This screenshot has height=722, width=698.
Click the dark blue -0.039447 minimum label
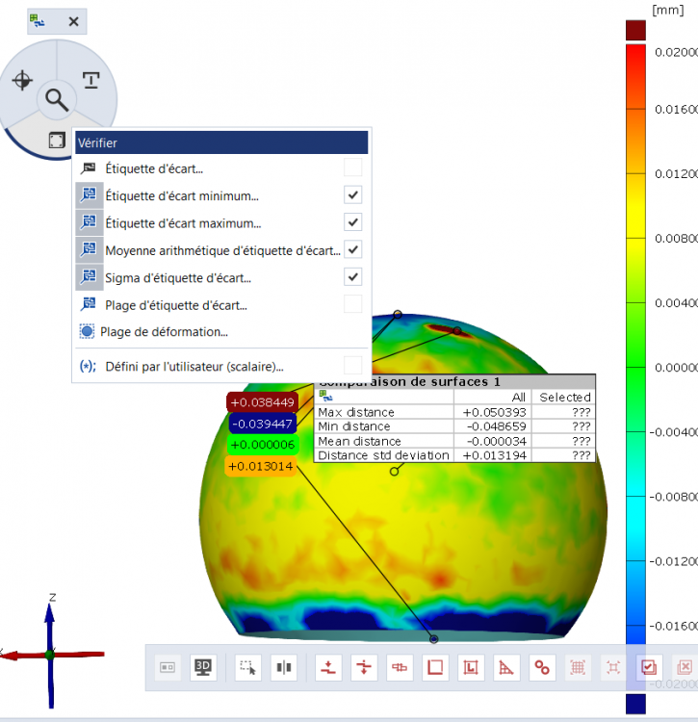261,424
